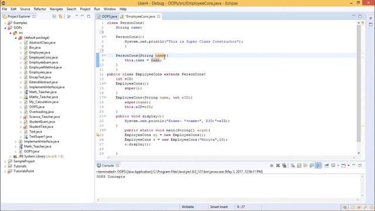Click the Open Console icon
Image resolution: width=375 pixels, height=211 pixels.
pos(344,165)
